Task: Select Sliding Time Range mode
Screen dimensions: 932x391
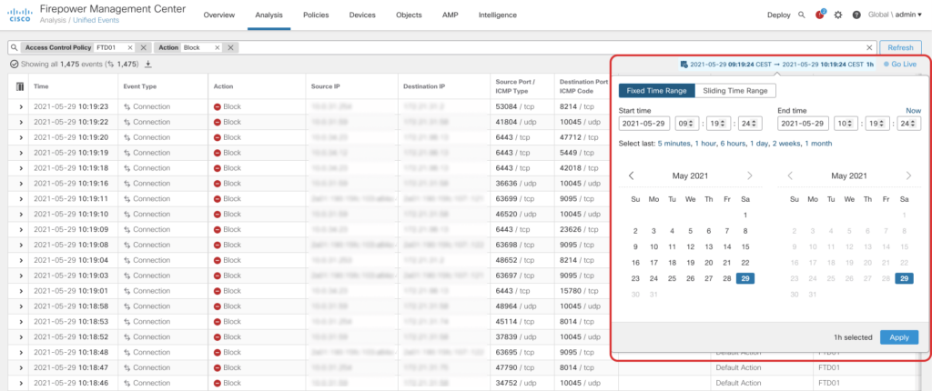Action: point(735,91)
